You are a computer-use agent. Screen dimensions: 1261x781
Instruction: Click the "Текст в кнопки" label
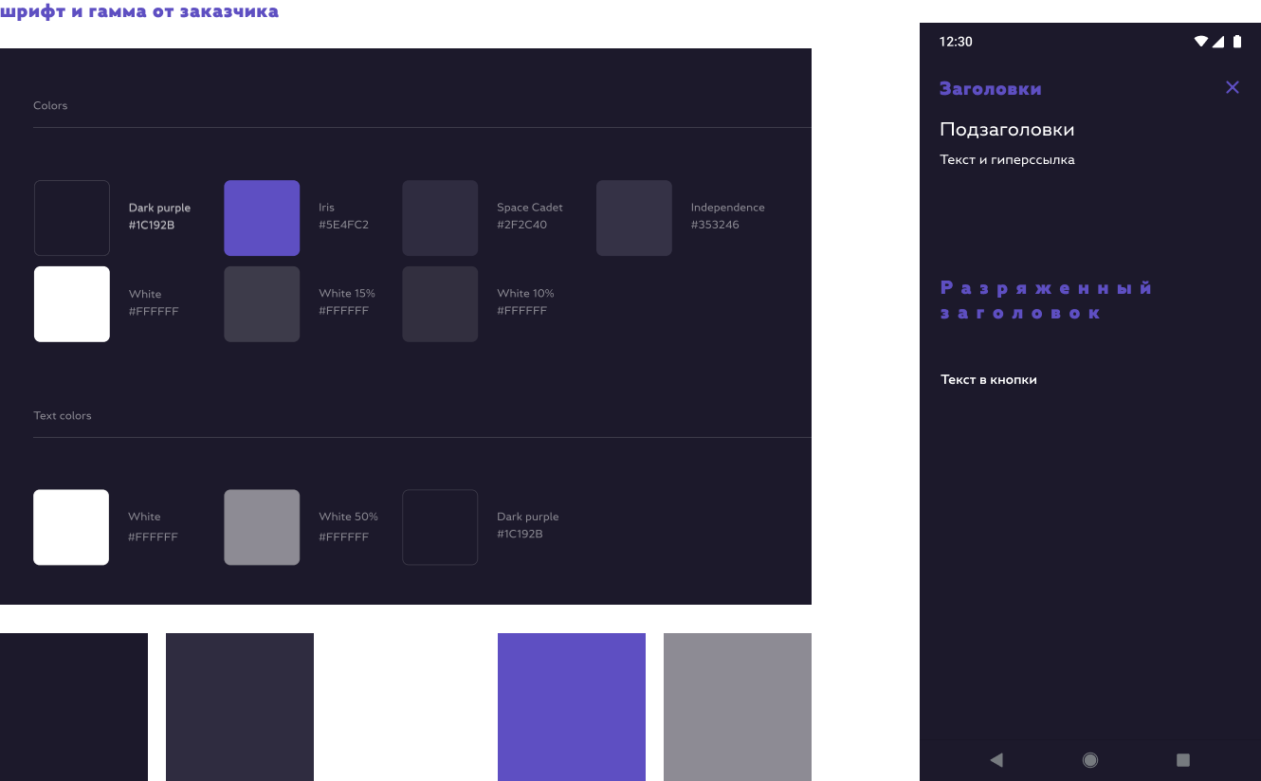tap(989, 379)
